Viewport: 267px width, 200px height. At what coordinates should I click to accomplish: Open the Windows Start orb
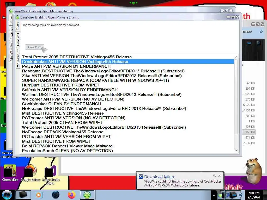coord(7,195)
